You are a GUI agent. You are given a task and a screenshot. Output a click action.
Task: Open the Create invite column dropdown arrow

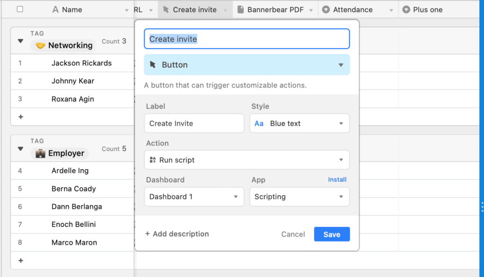pos(225,10)
